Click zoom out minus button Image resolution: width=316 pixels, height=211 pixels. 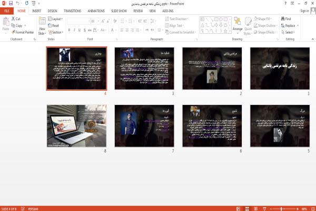(271, 209)
